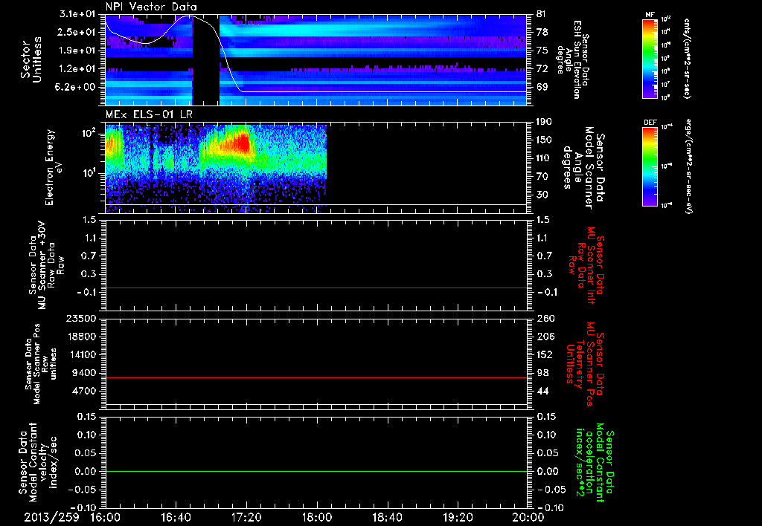Click the ESH Sun Elevation Angle axis label

point(572,59)
